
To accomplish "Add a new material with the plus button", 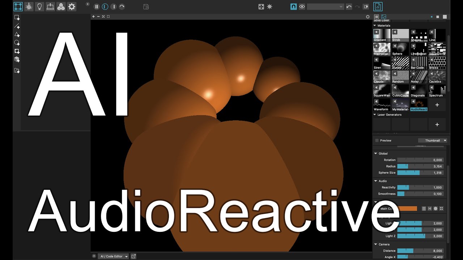I will 437,105.
